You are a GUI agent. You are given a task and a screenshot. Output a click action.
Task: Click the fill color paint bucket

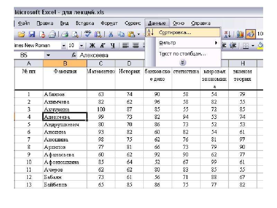coord(260,45)
